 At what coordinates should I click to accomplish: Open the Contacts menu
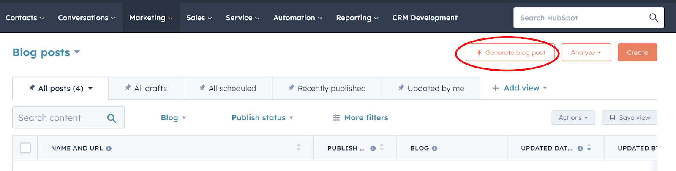point(25,18)
